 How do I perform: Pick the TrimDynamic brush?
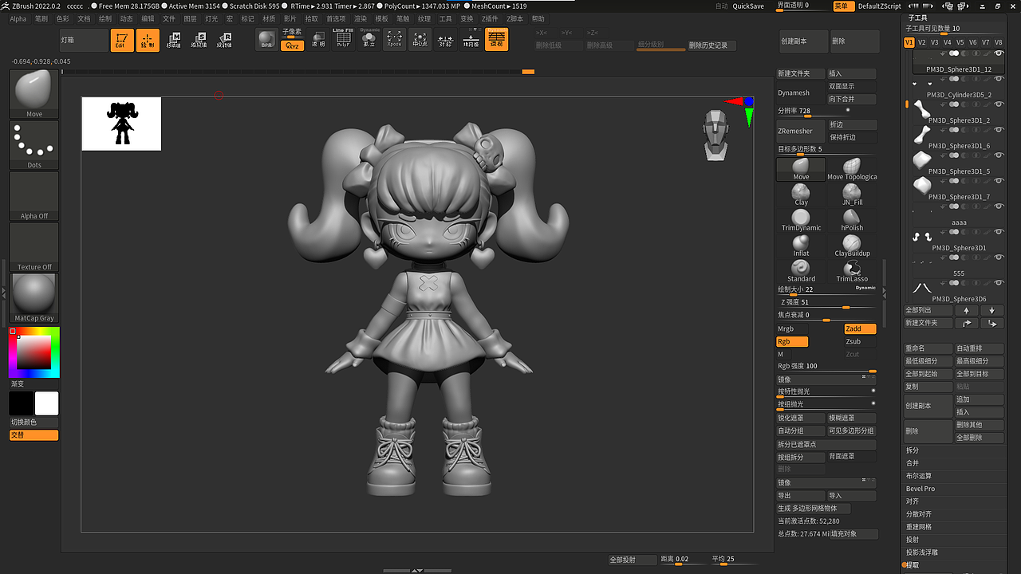[801, 220]
